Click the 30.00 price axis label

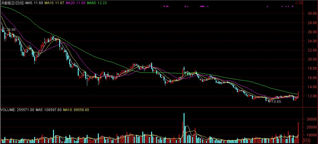[x=312, y=14]
